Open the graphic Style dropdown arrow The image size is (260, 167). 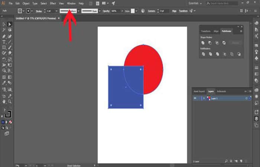coord(136,11)
